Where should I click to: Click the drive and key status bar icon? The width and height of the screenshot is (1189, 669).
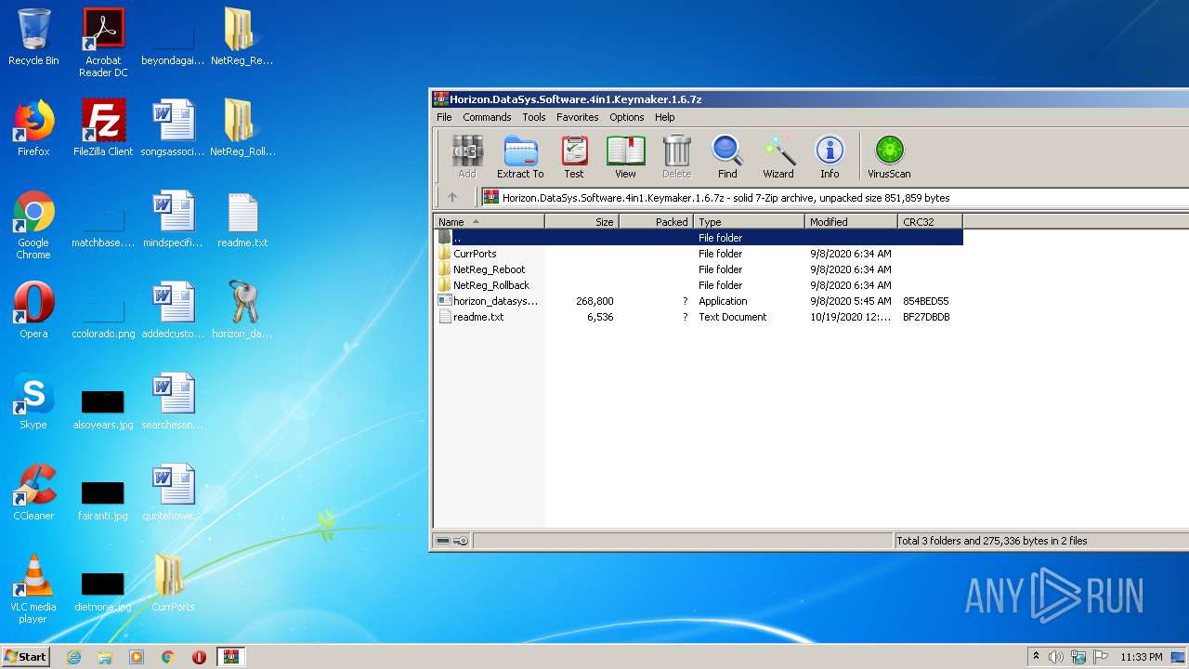click(x=452, y=541)
